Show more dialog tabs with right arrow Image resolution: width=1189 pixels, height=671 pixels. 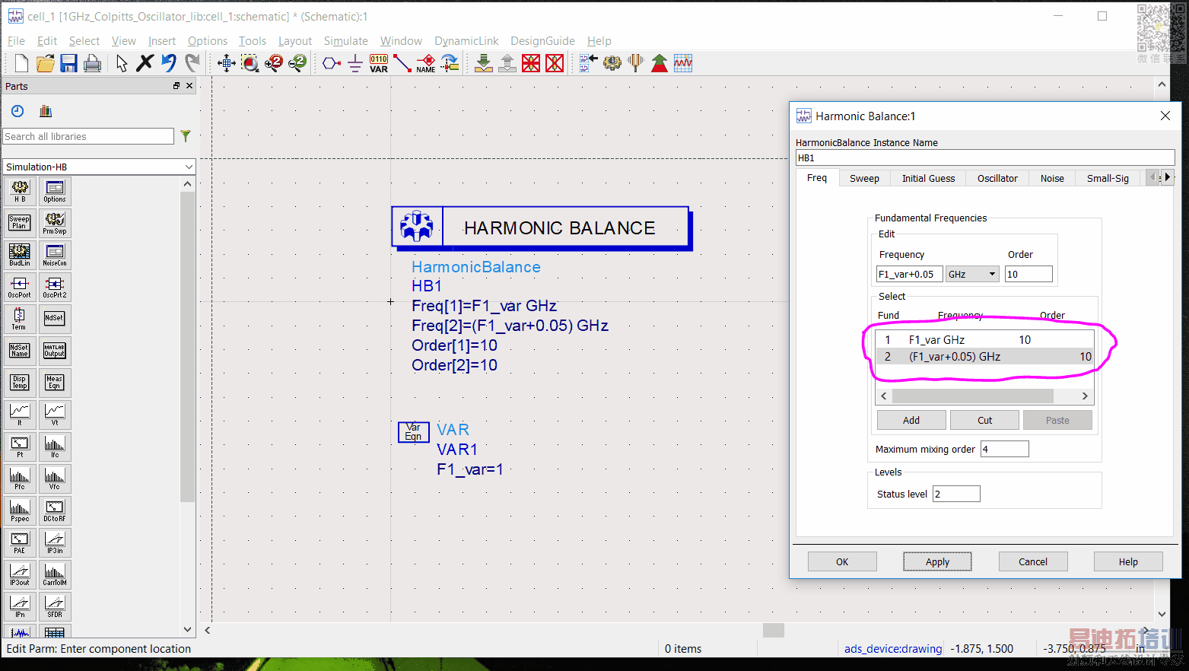tap(1168, 177)
